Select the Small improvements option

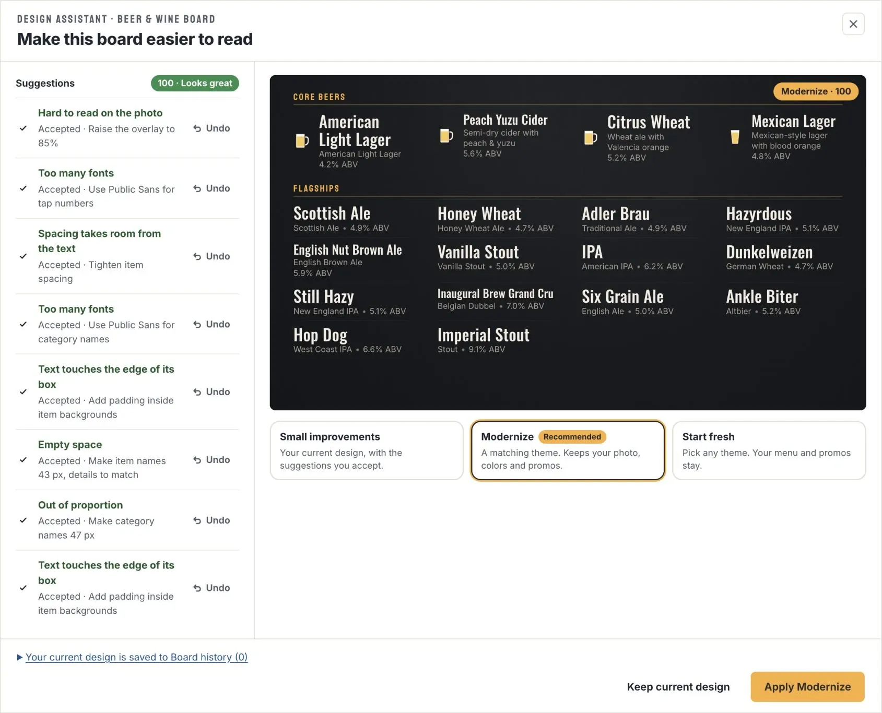coord(367,450)
